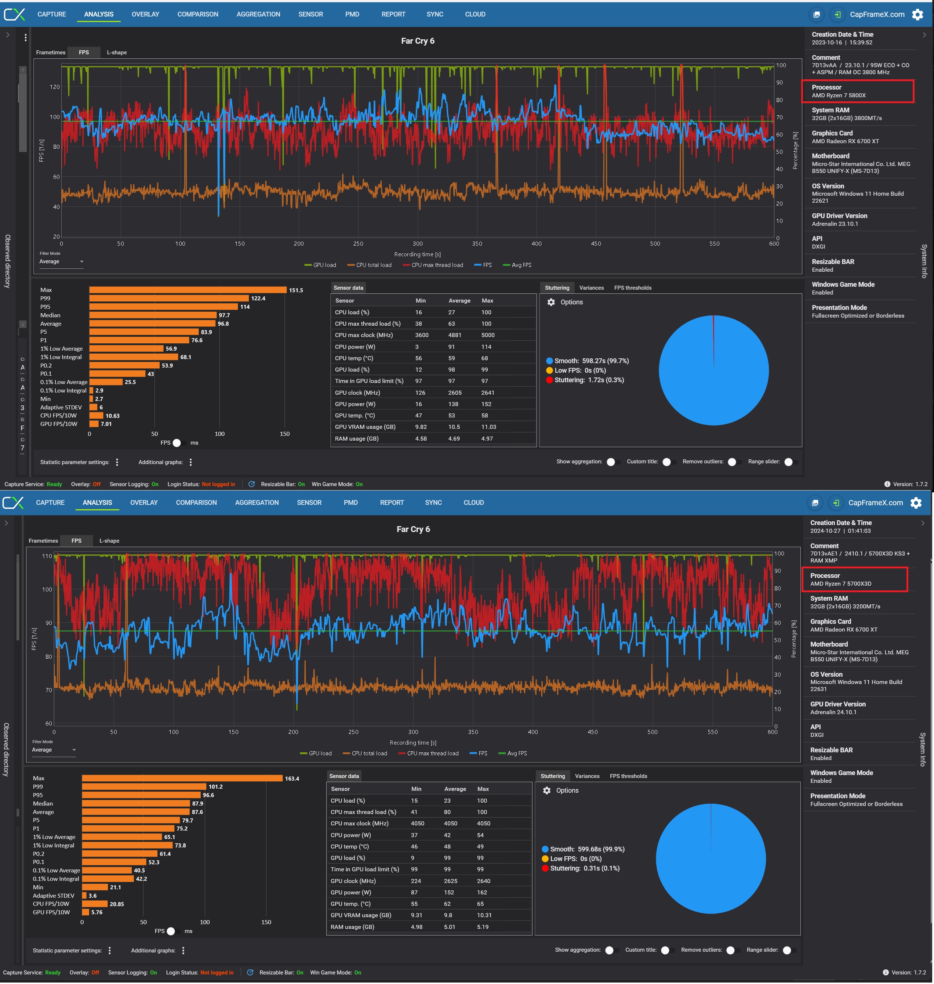Click GPU load legend swatch in 5800X chart
Screen dimensions: 934x984
click(x=308, y=265)
